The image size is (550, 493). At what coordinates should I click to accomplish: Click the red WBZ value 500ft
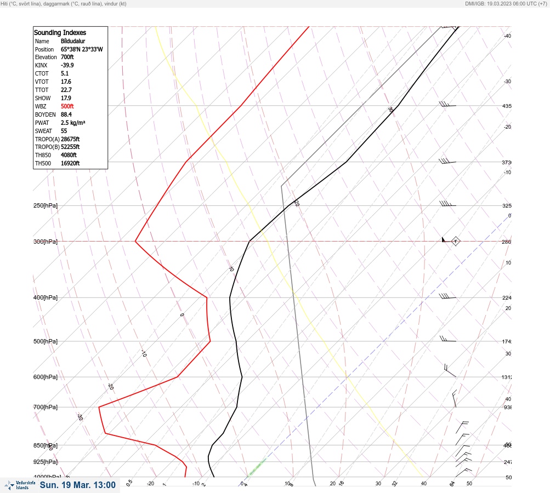point(67,106)
